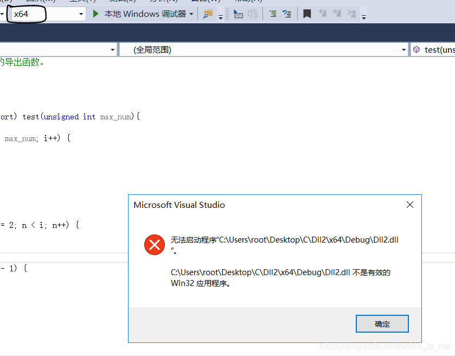Click max_num parameter in test signature
Image resolution: width=455 pixels, height=356 pixels.
click(116, 117)
